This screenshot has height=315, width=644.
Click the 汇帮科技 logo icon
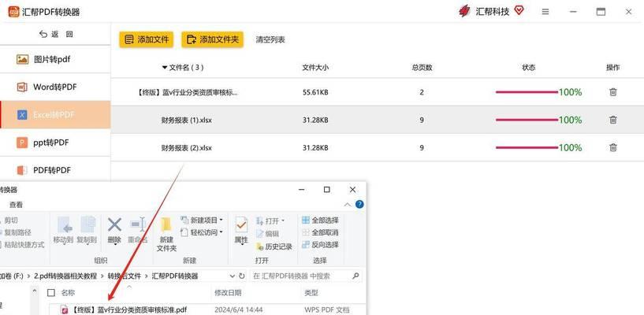[464, 11]
